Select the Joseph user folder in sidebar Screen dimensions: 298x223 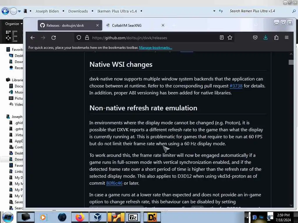(15, 117)
